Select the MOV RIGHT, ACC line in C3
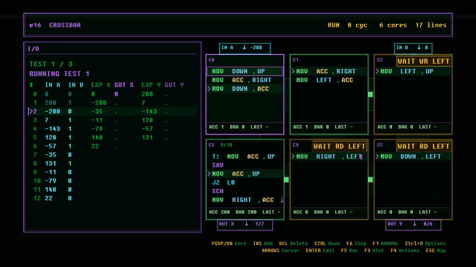Screen dimensions: 476x267 click(x=245, y=200)
